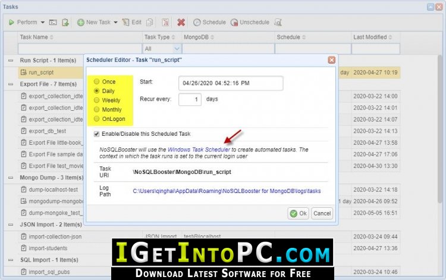Click the New Task button

tap(94, 22)
